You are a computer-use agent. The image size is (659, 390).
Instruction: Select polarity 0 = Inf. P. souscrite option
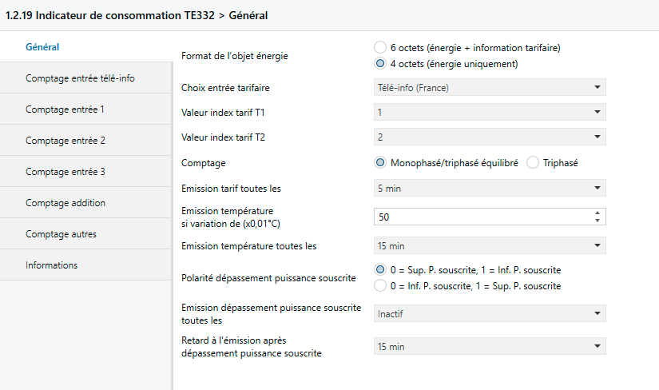380,285
